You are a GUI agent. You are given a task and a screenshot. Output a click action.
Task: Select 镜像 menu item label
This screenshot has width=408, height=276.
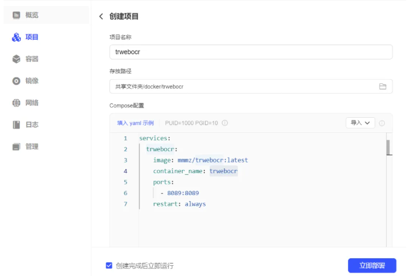click(32, 81)
